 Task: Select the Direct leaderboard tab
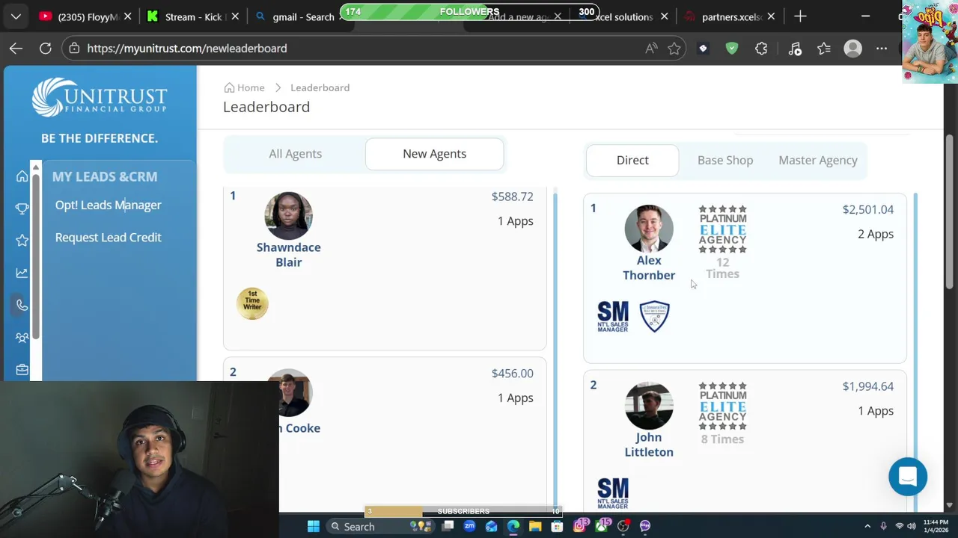(x=632, y=161)
